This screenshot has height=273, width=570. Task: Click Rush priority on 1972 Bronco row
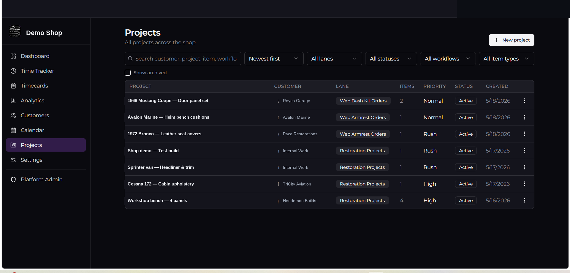[430, 134]
